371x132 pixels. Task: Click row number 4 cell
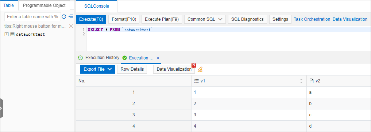coord(134,126)
